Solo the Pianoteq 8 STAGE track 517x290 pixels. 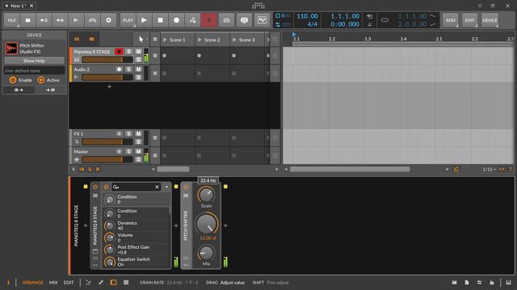pos(128,52)
